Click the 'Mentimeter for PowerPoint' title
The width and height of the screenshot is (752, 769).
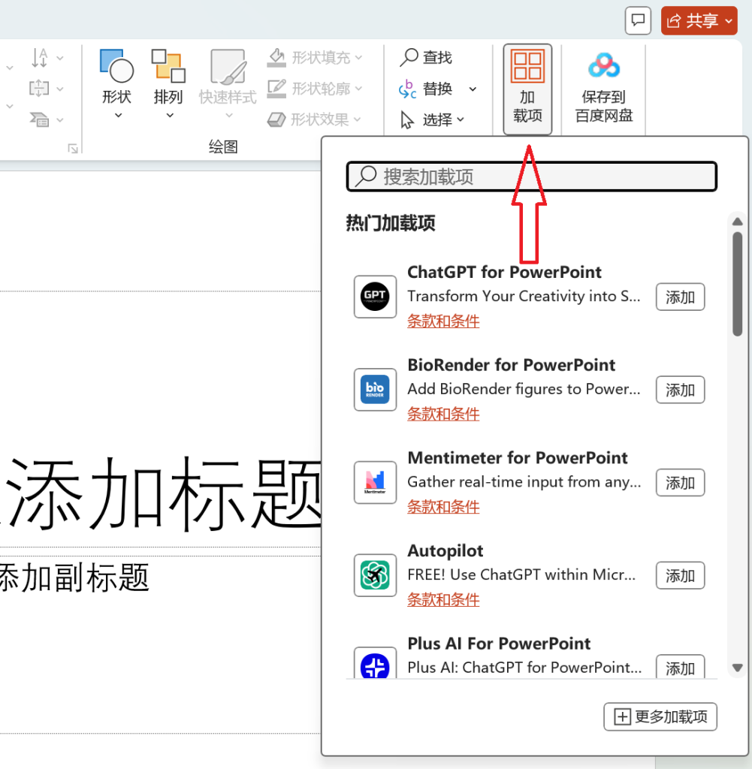click(518, 457)
